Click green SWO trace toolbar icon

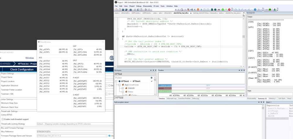270,9
